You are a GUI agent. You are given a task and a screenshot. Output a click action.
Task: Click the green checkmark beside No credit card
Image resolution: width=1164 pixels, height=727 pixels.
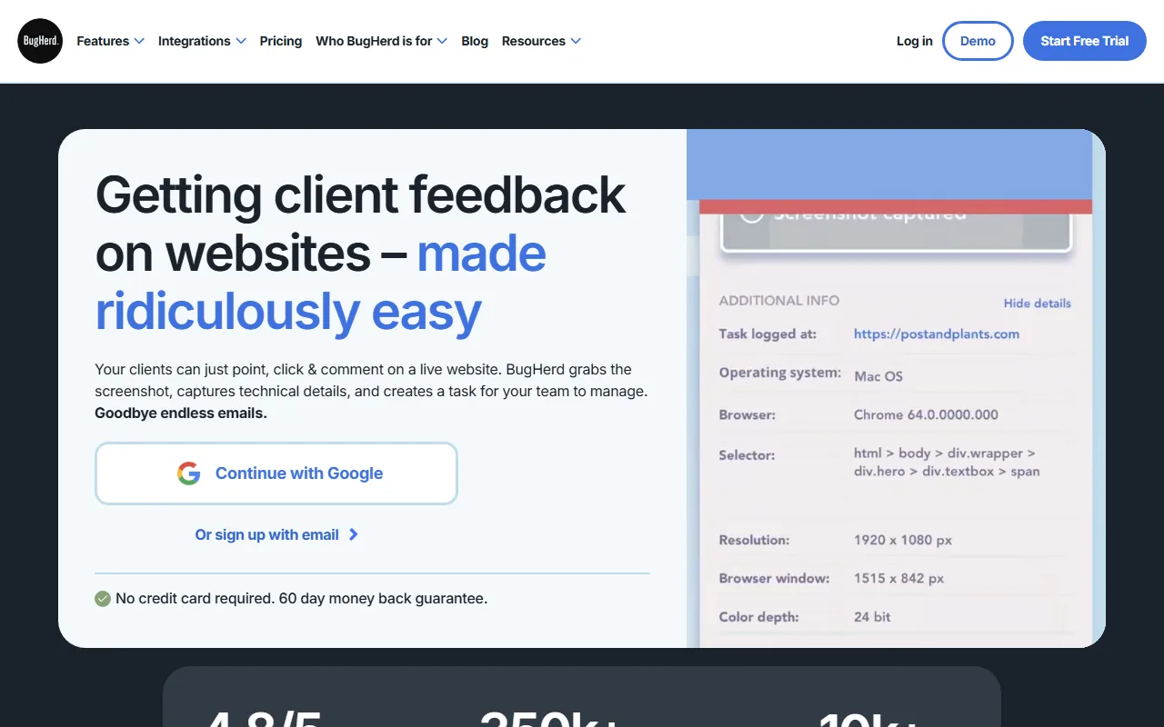click(x=103, y=599)
